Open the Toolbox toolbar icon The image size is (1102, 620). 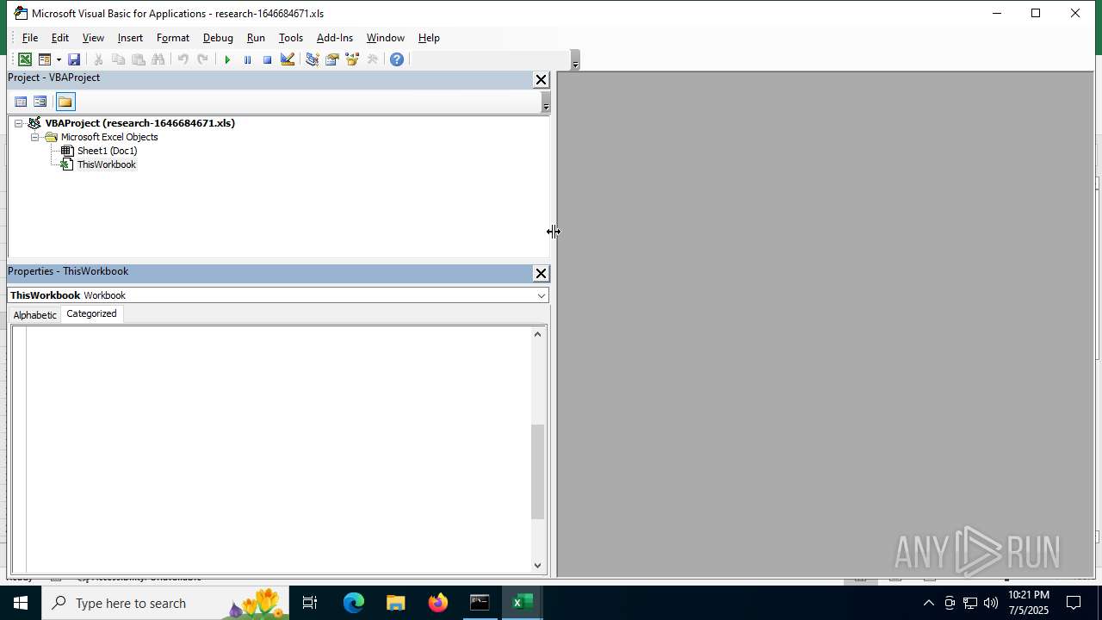pos(372,59)
